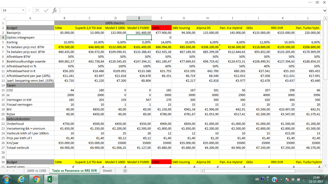Click the Superb 2,0 TSI 4x4 cell in row 30

click(x=89, y=162)
